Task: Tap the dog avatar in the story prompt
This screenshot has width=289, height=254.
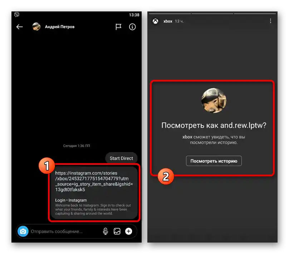Action: tap(214, 101)
